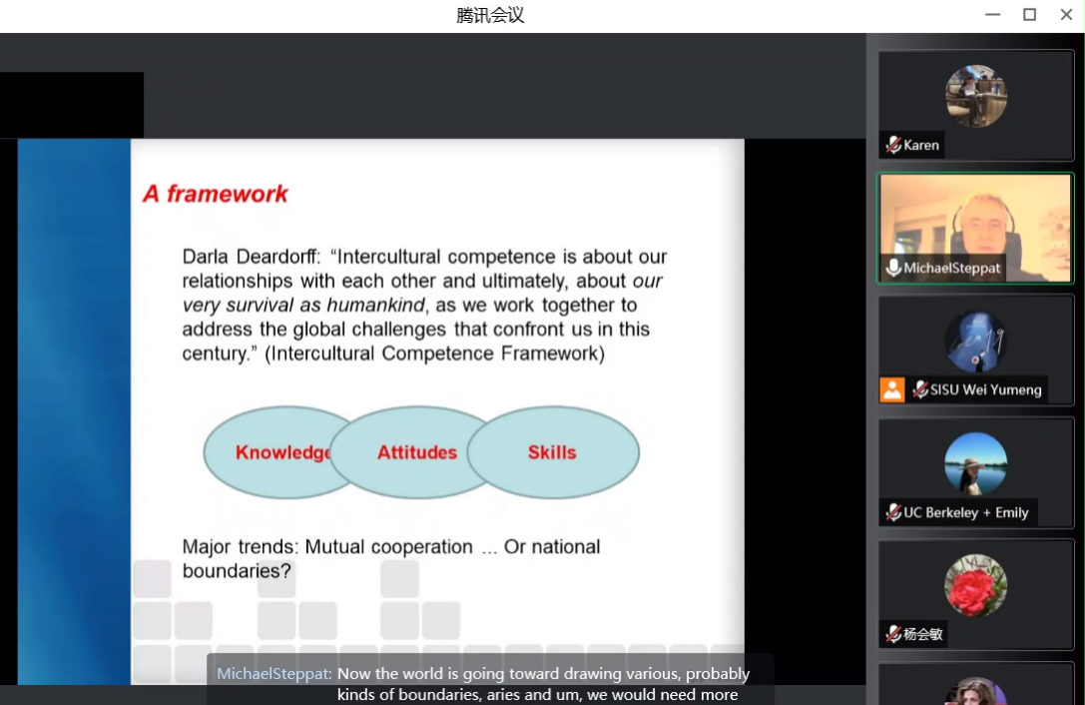Click the caption line starting "kinds of boundaries"

point(538,695)
